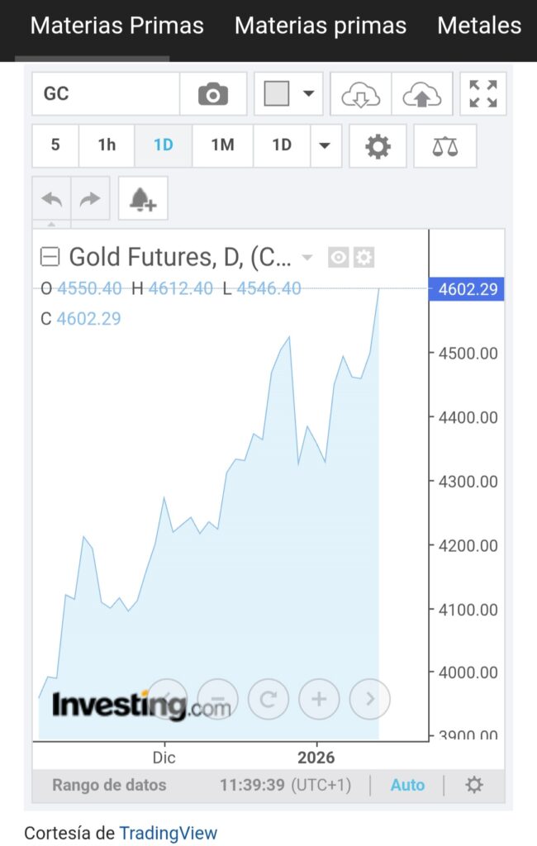Click the GC symbol input field
Viewport: 537px width, 846px height.
[x=106, y=94]
